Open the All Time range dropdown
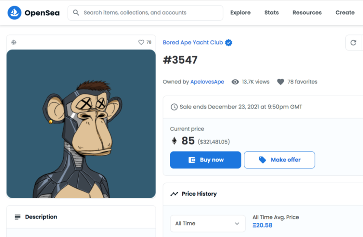This screenshot has height=237, width=363. [x=207, y=224]
